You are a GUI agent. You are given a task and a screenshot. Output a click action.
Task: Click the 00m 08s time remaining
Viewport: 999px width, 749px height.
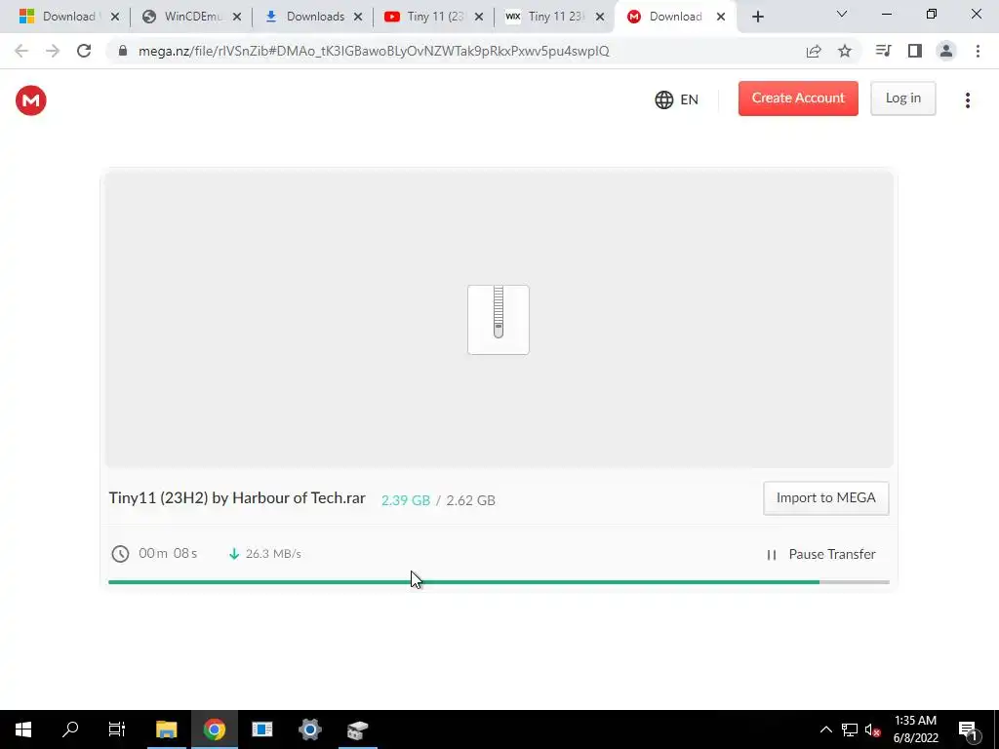[168, 554]
